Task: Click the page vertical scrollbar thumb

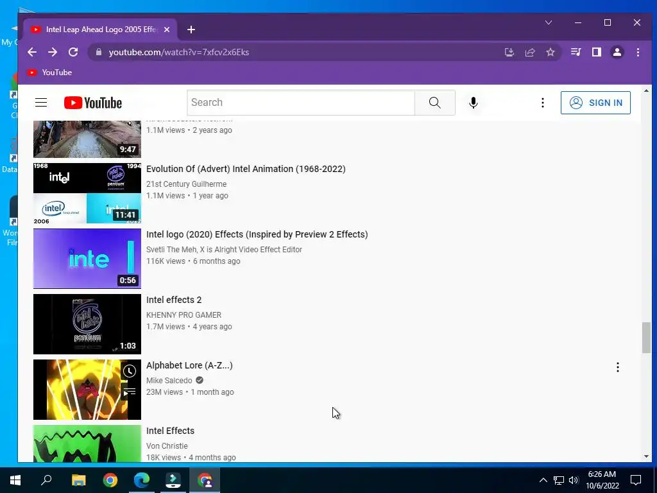Action: [x=646, y=338]
